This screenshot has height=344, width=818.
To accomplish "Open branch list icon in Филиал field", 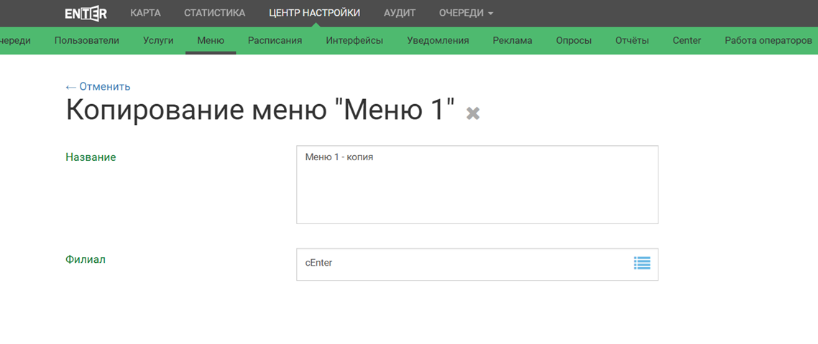I will tap(642, 264).
